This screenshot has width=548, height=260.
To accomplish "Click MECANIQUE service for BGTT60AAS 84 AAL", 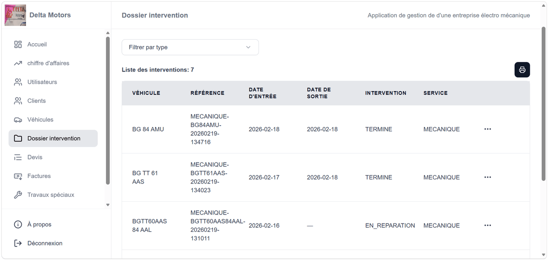I will (x=442, y=225).
